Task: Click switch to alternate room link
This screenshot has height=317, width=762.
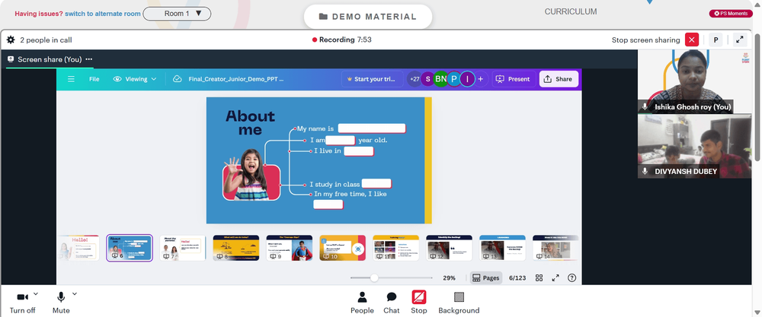Action: coord(103,14)
